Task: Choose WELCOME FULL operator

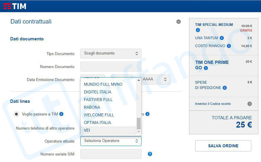Action: 108,115
